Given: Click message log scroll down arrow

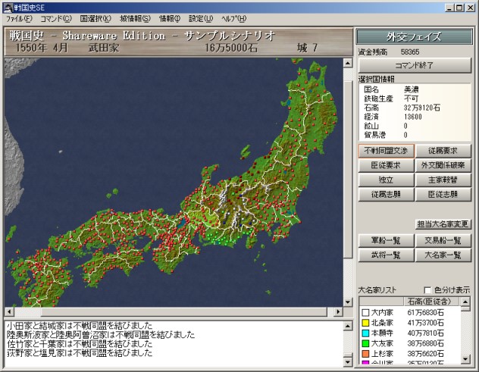Looking at the screenshot, I should (348, 362).
